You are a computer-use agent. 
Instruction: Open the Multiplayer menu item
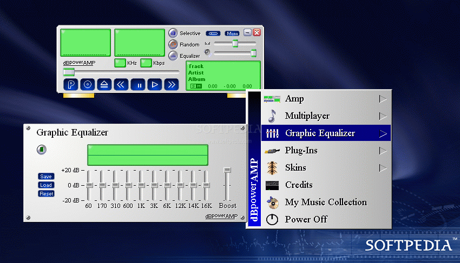(x=326, y=116)
